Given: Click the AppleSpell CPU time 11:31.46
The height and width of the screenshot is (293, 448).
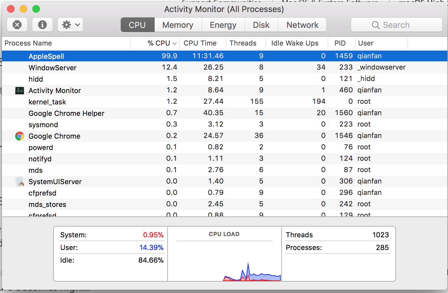Looking at the screenshot, I should pyautogui.click(x=208, y=56).
